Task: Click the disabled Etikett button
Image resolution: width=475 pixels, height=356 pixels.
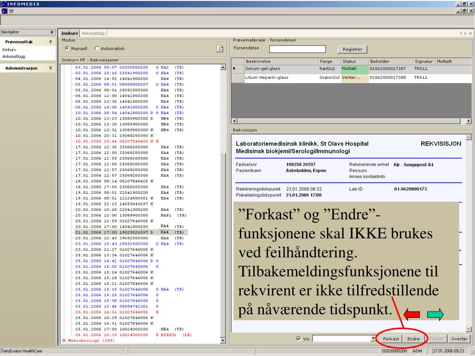Action: click(x=436, y=339)
